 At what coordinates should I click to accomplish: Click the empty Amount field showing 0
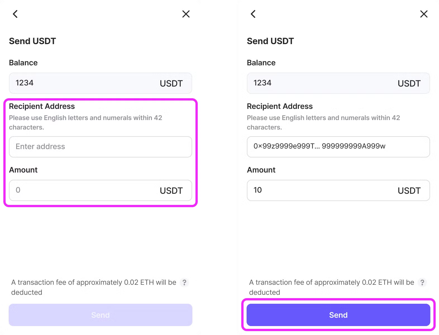tap(84, 190)
